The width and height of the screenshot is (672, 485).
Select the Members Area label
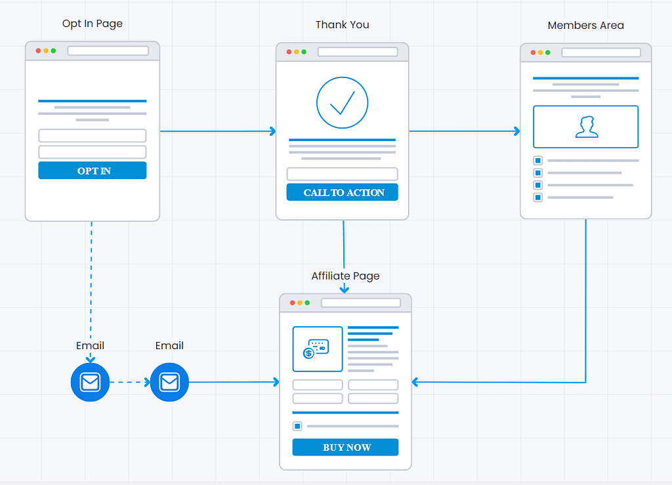[585, 26]
